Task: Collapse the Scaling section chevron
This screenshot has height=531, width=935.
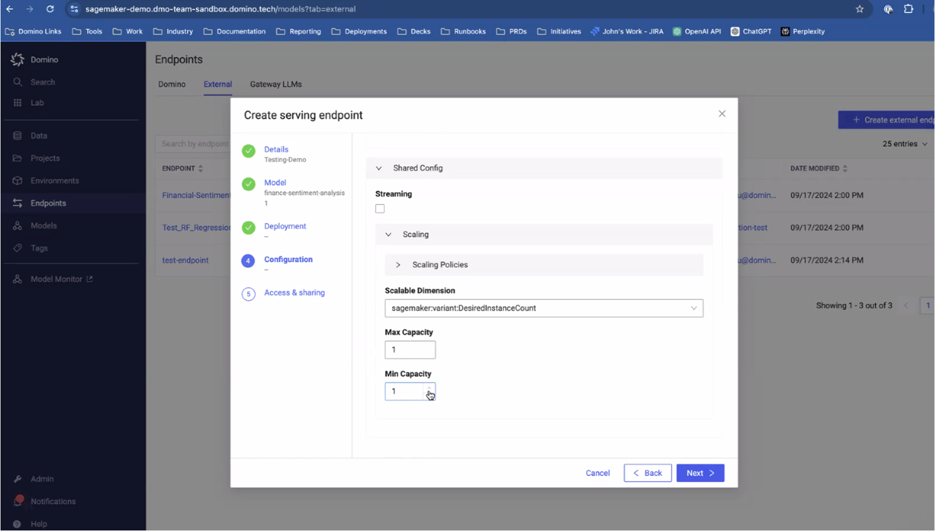Action: point(388,235)
